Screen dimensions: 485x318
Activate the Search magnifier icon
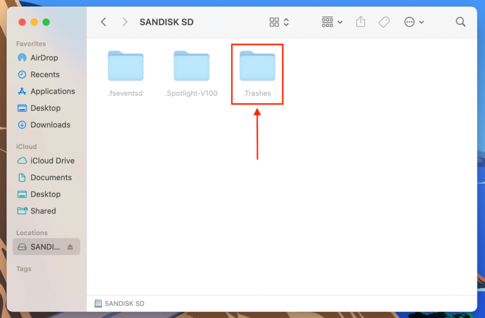460,22
